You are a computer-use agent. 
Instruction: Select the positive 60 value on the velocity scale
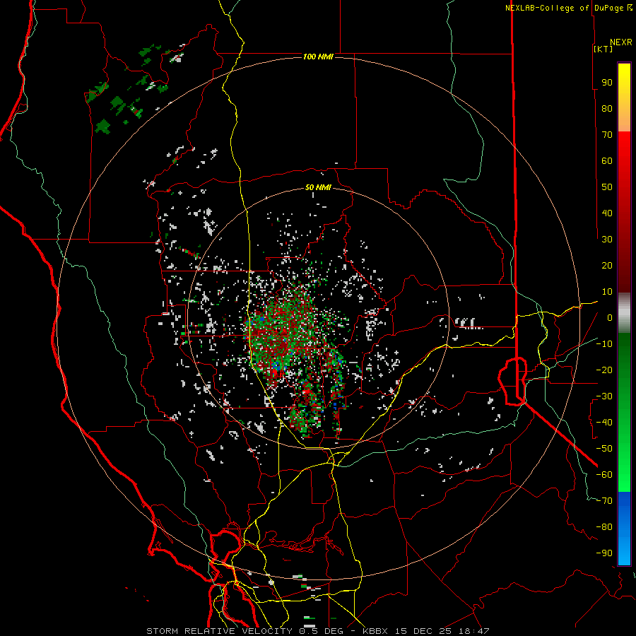coord(607,161)
